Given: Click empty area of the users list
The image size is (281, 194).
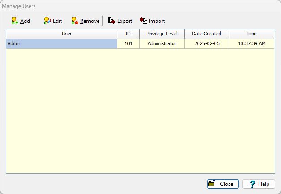Looking at the screenshot, I should (140, 112).
